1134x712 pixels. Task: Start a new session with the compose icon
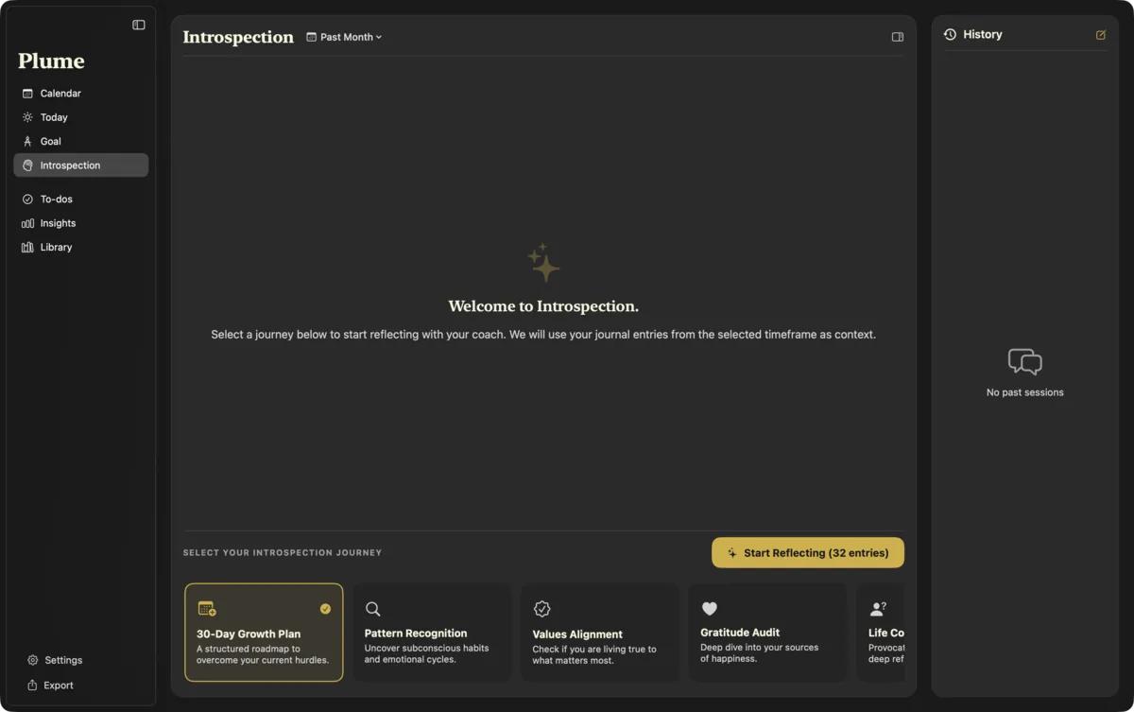pos(1101,35)
